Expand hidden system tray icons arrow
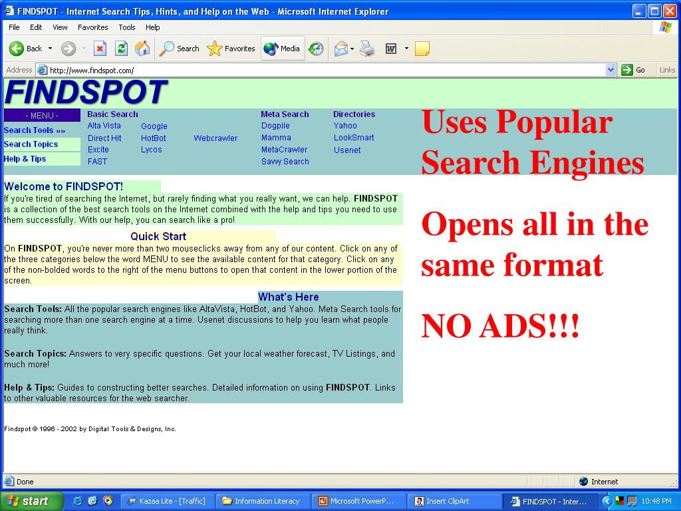 pyautogui.click(x=606, y=501)
